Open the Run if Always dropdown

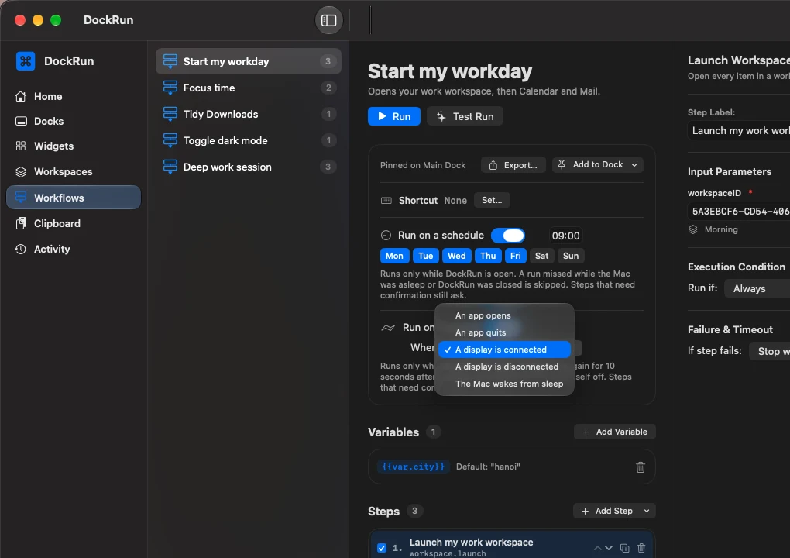pyautogui.click(x=757, y=289)
